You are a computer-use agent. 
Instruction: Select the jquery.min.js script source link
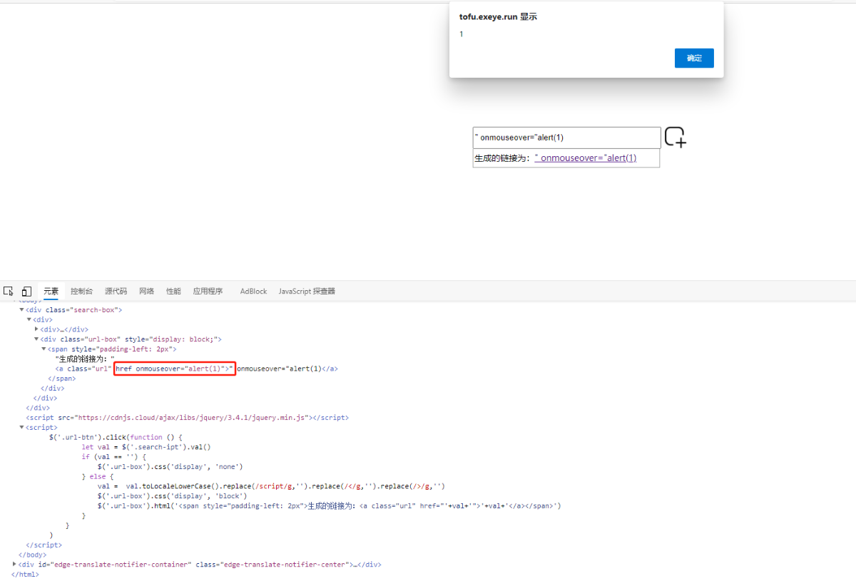(184, 418)
